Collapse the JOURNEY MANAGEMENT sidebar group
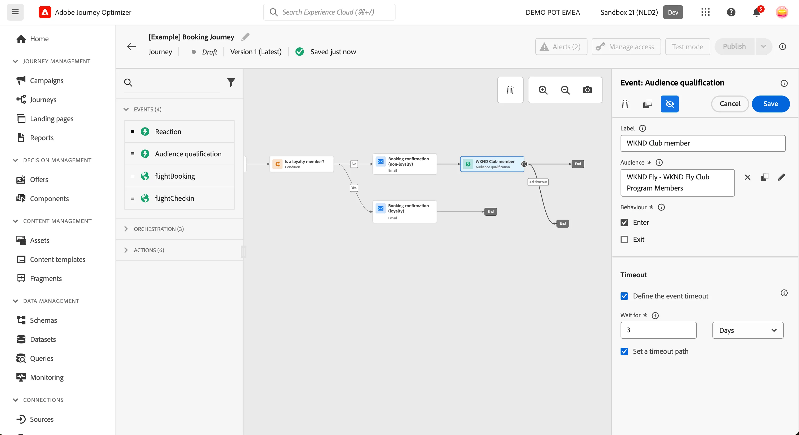The image size is (799, 435). [x=15, y=61]
